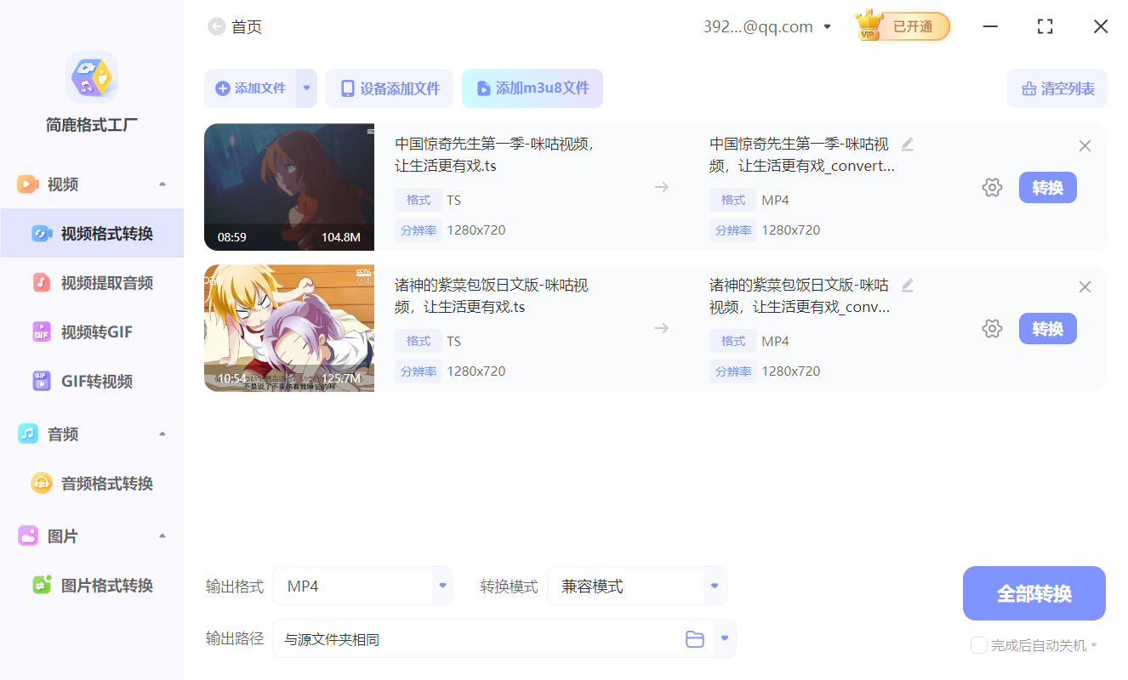Switch to 添加m3u8文件 option
The height and width of the screenshot is (680, 1128).
click(x=533, y=88)
